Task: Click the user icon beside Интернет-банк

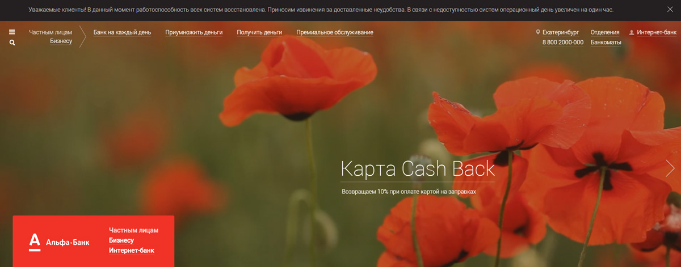Action: (x=632, y=33)
